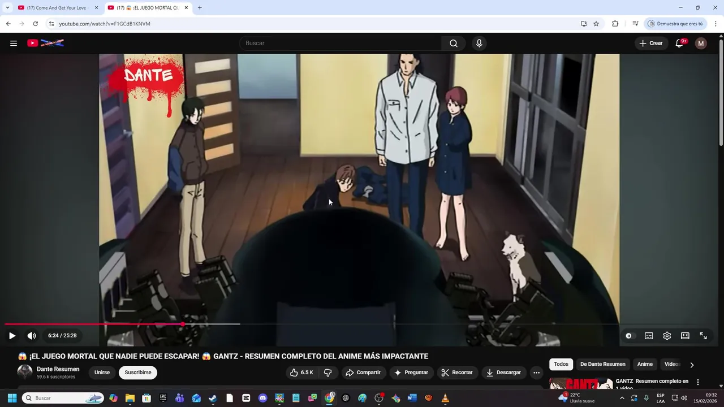Screen dimensions: 724x407
Task: Close the Come And Get Your Love tab
Action: pos(96,8)
